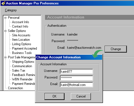134x106 pixels.
Task: Open WBN Reminder in the tree
Action: coord(22,79)
